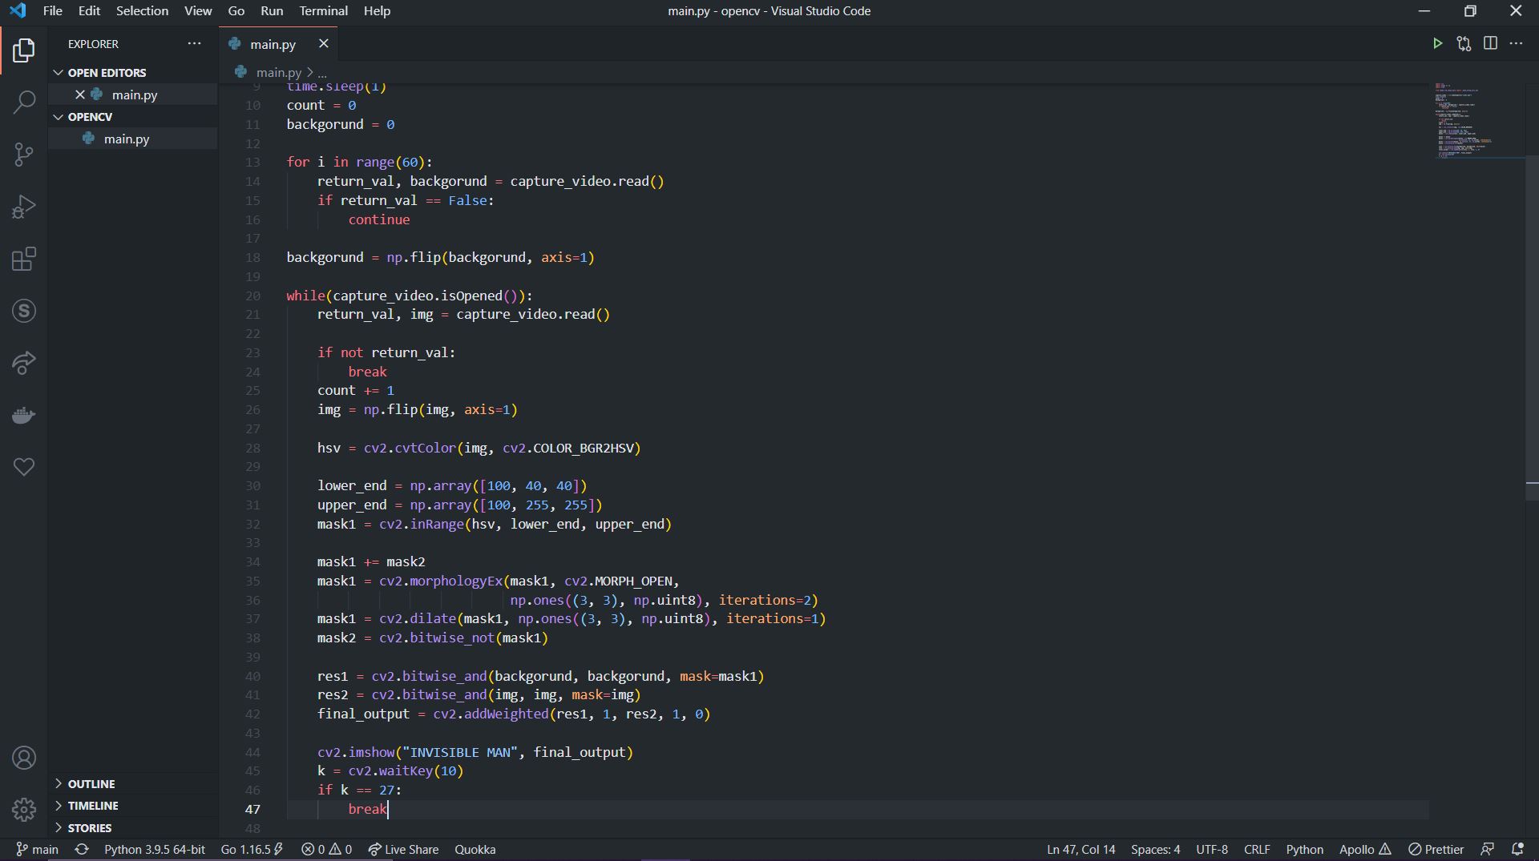Select the main.py editor tab
Viewport: 1539px width, 861px height.
[278, 44]
